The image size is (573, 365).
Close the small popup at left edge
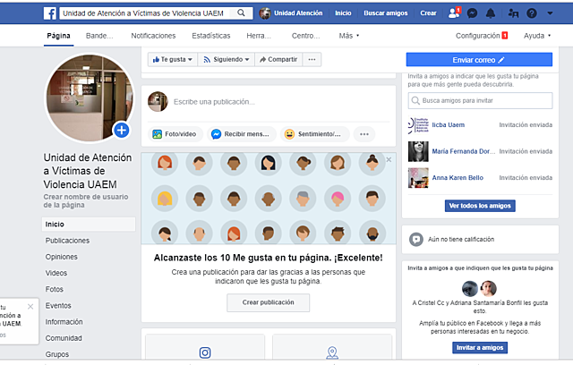click(x=30, y=307)
